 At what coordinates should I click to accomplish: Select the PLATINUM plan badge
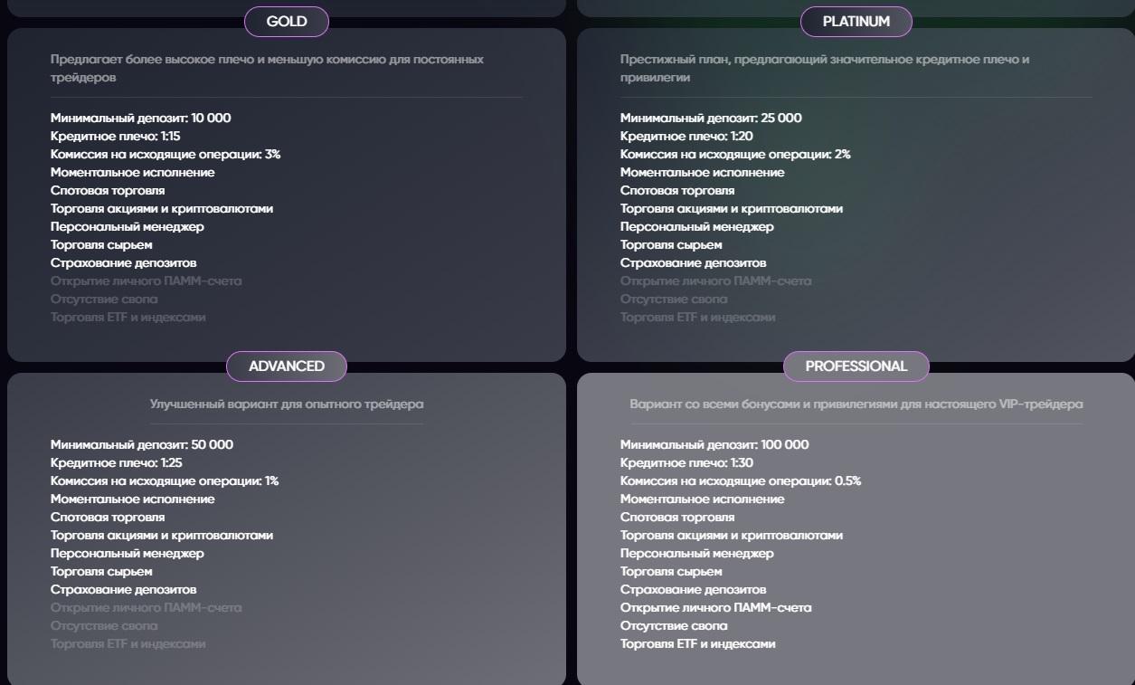click(856, 22)
